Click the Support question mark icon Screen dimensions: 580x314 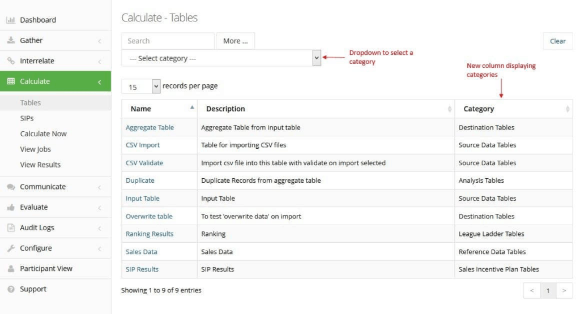tap(11, 289)
